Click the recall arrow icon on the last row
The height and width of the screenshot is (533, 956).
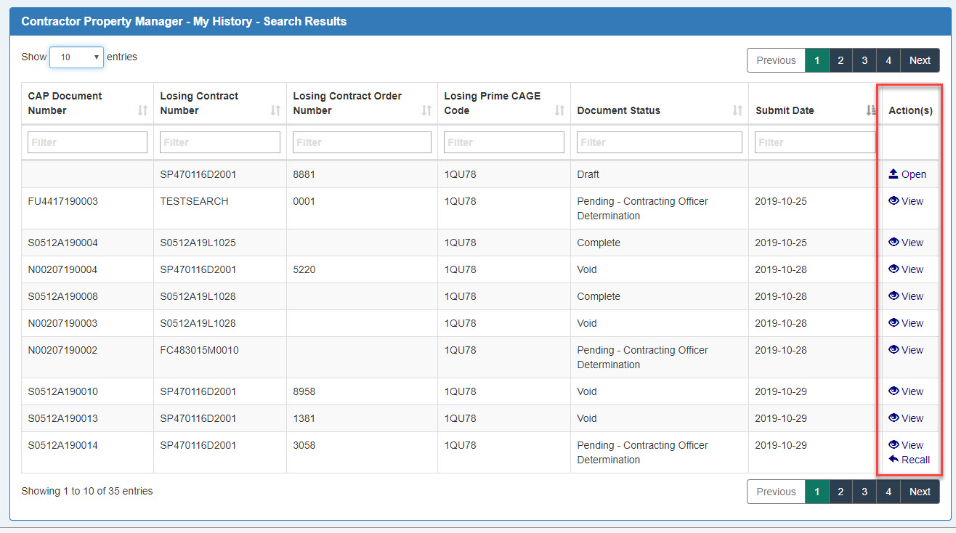click(895, 460)
